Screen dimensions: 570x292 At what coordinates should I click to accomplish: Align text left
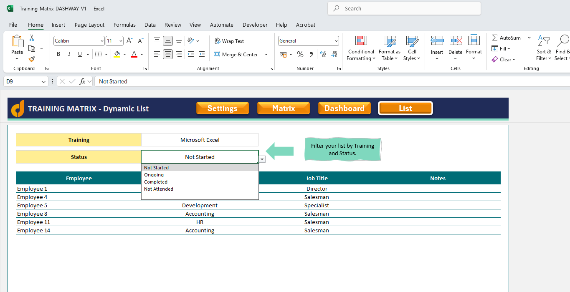pos(157,54)
